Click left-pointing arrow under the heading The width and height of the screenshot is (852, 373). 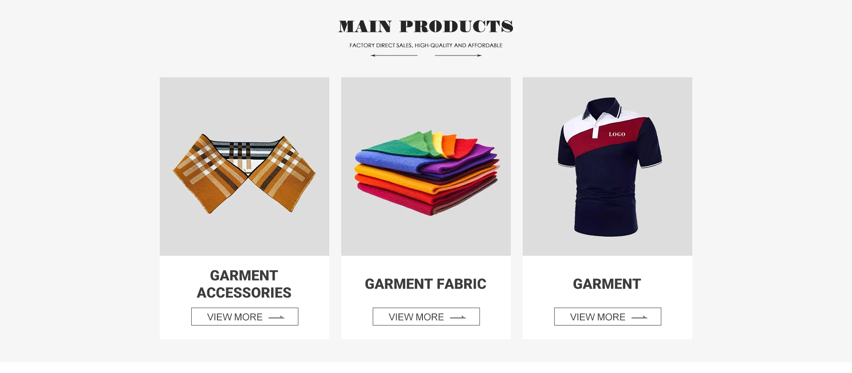(x=394, y=56)
